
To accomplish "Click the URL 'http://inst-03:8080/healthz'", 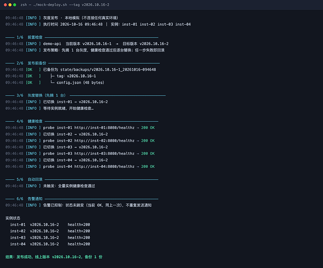I will (x=104, y=153).
